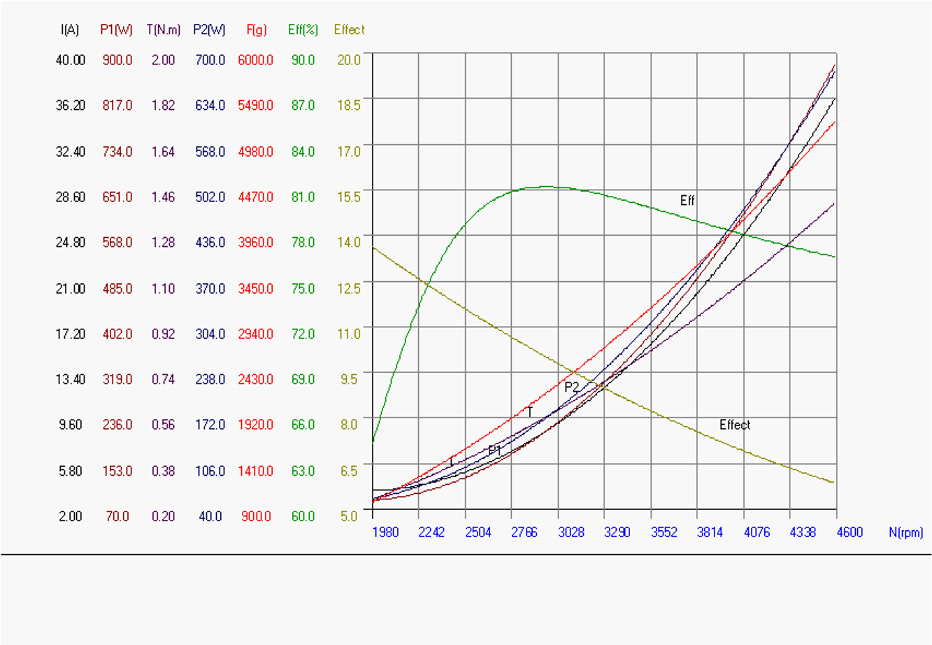Click the 1.82 torque scale value
Screen dimensions: 932x645
[164, 106]
